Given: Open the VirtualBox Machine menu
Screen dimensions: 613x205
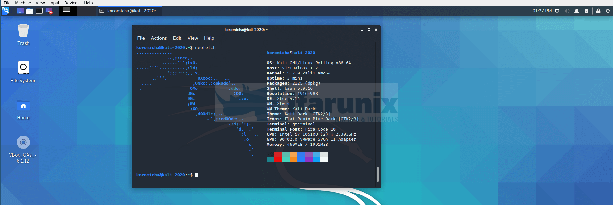Looking at the screenshot, I should 23,3.
